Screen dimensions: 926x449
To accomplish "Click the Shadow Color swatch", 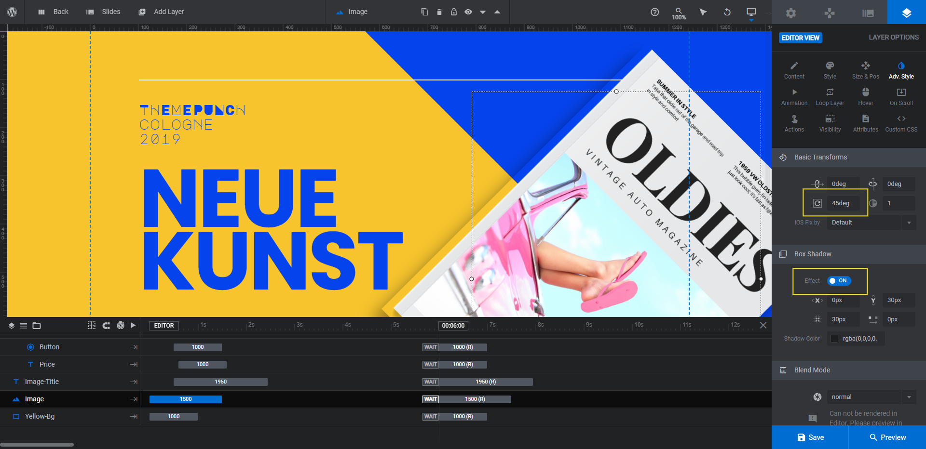I will pyautogui.click(x=834, y=339).
